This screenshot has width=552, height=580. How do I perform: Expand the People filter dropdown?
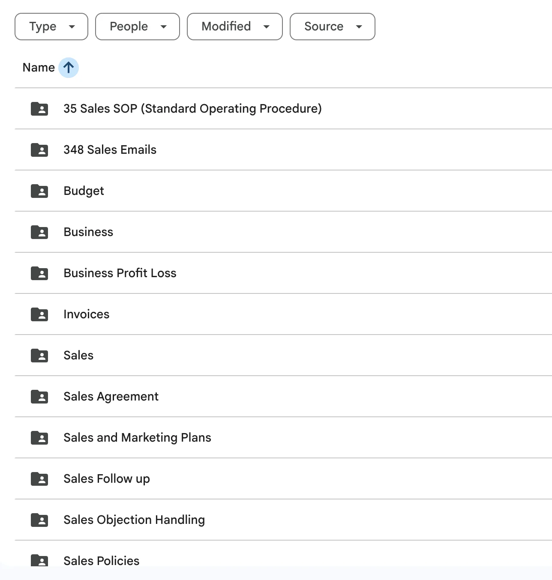pos(138,27)
